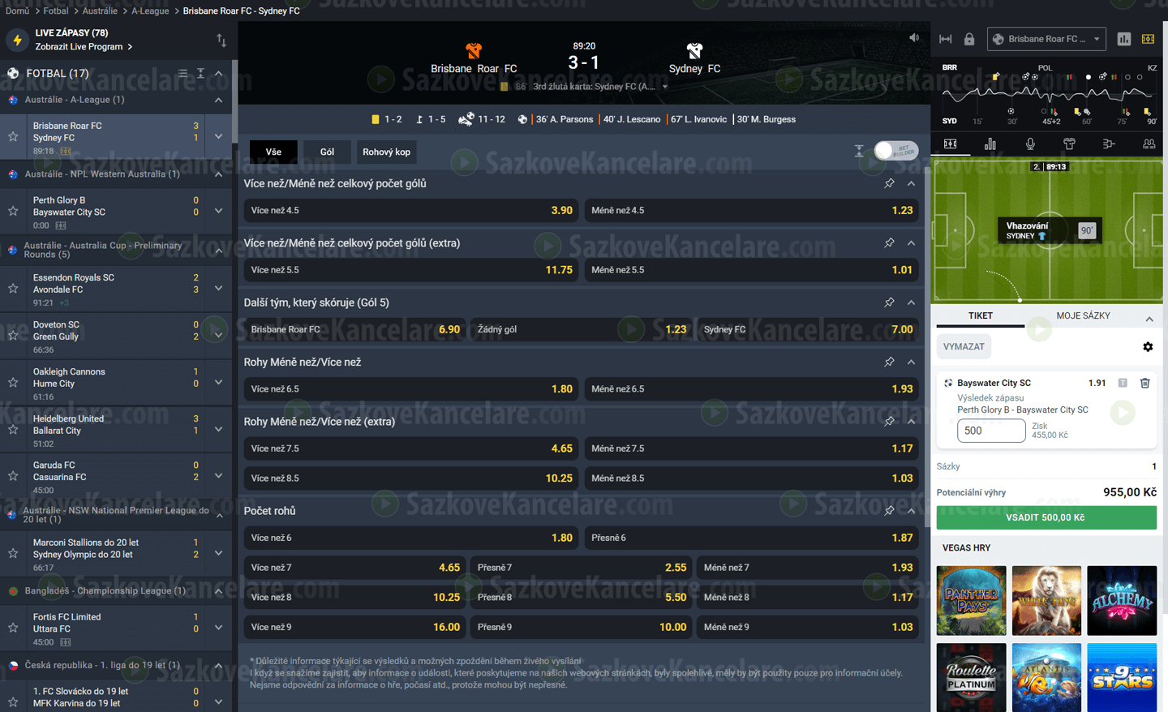Image resolution: width=1168 pixels, height=712 pixels.
Task: Select the Gól market tab
Action: pyautogui.click(x=327, y=152)
